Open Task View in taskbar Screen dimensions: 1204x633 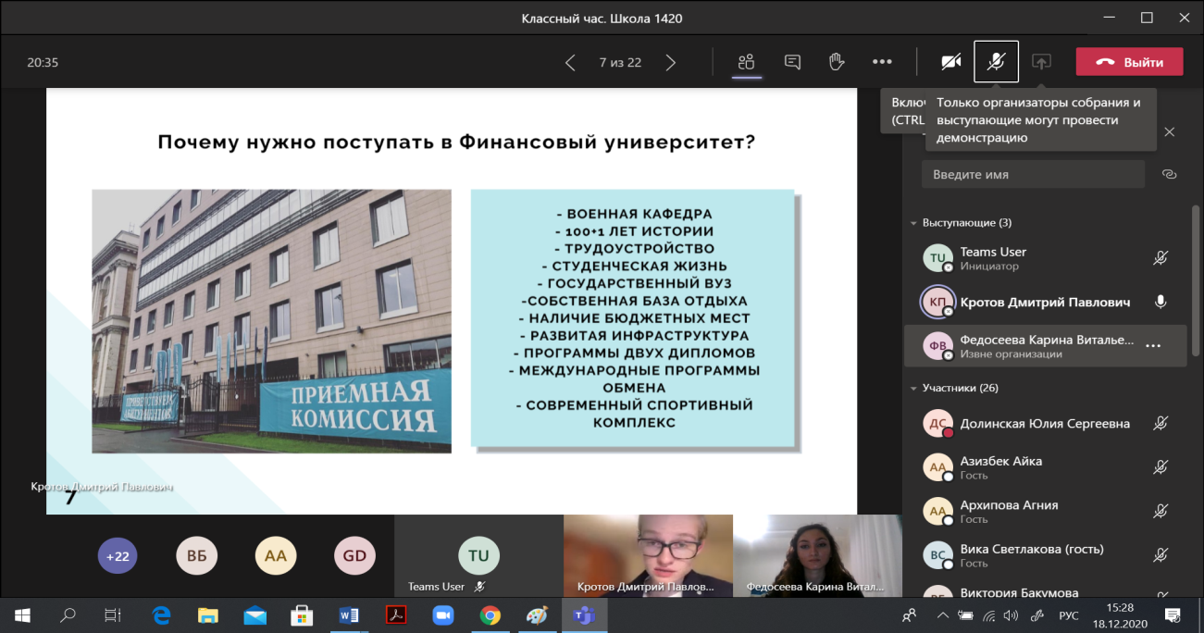[112, 614]
